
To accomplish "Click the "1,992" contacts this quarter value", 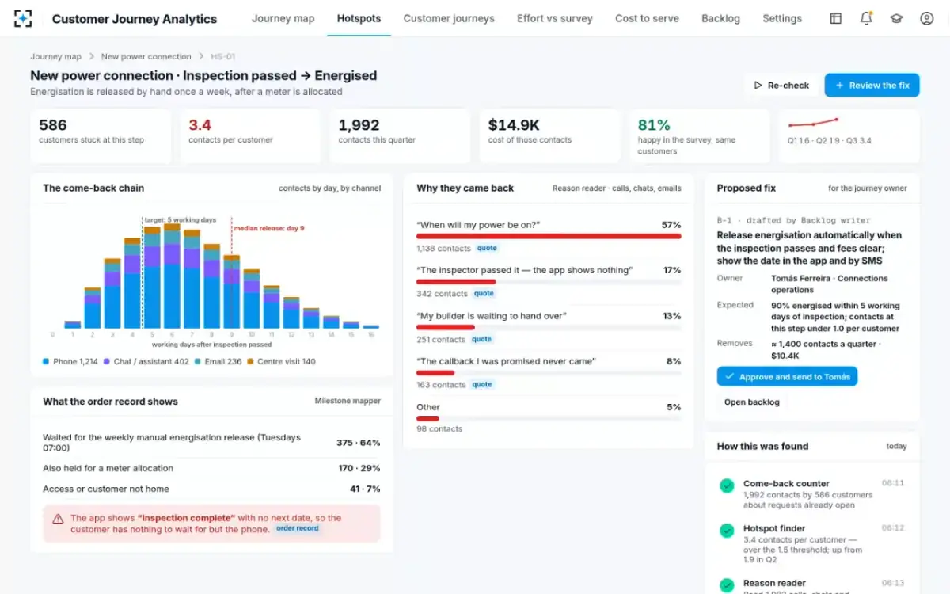I will click(359, 125).
